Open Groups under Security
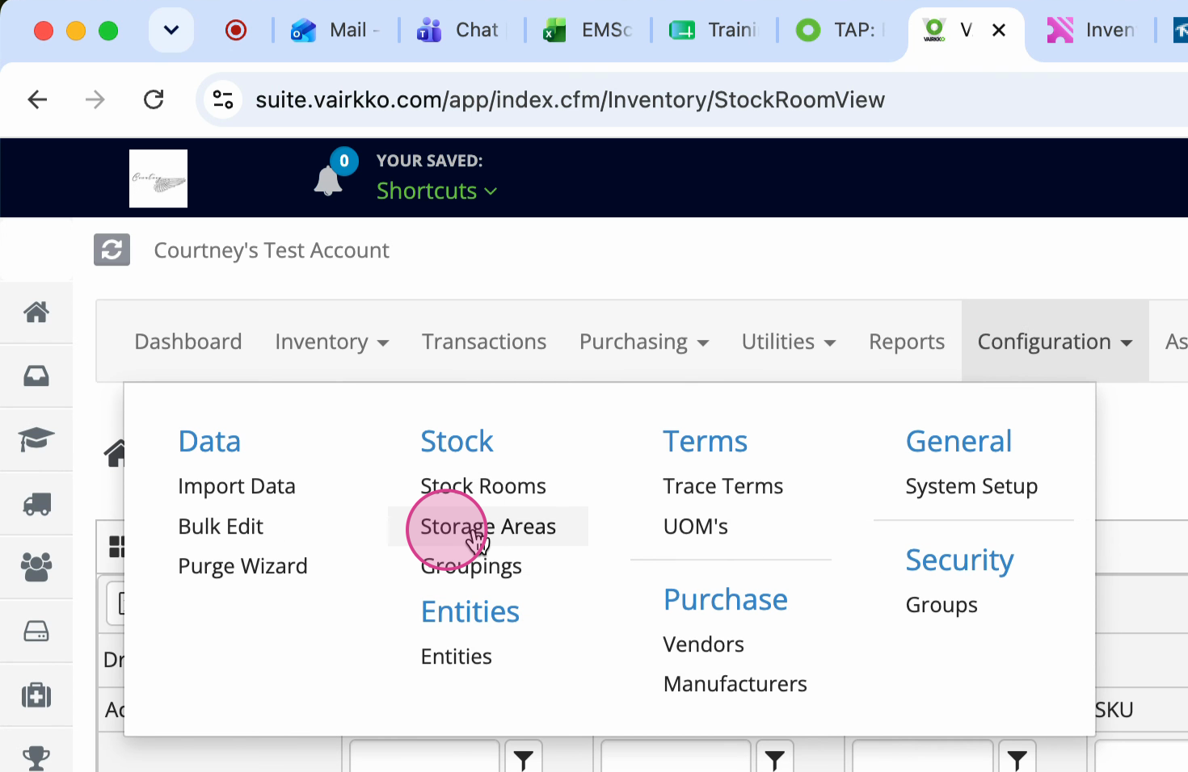This screenshot has height=772, width=1188. pos(942,605)
